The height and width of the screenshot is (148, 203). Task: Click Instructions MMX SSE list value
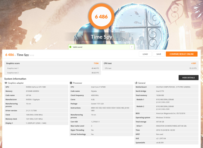pyautogui.click(x=110, y=109)
